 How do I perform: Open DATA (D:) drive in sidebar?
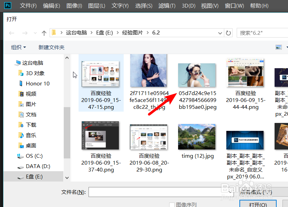point(38,166)
